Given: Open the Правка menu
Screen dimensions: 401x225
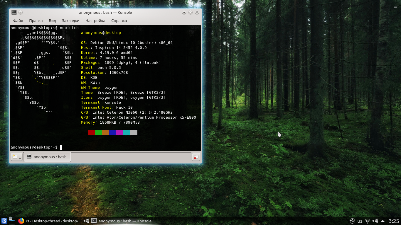Looking at the screenshot, I should (x=36, y=21).
